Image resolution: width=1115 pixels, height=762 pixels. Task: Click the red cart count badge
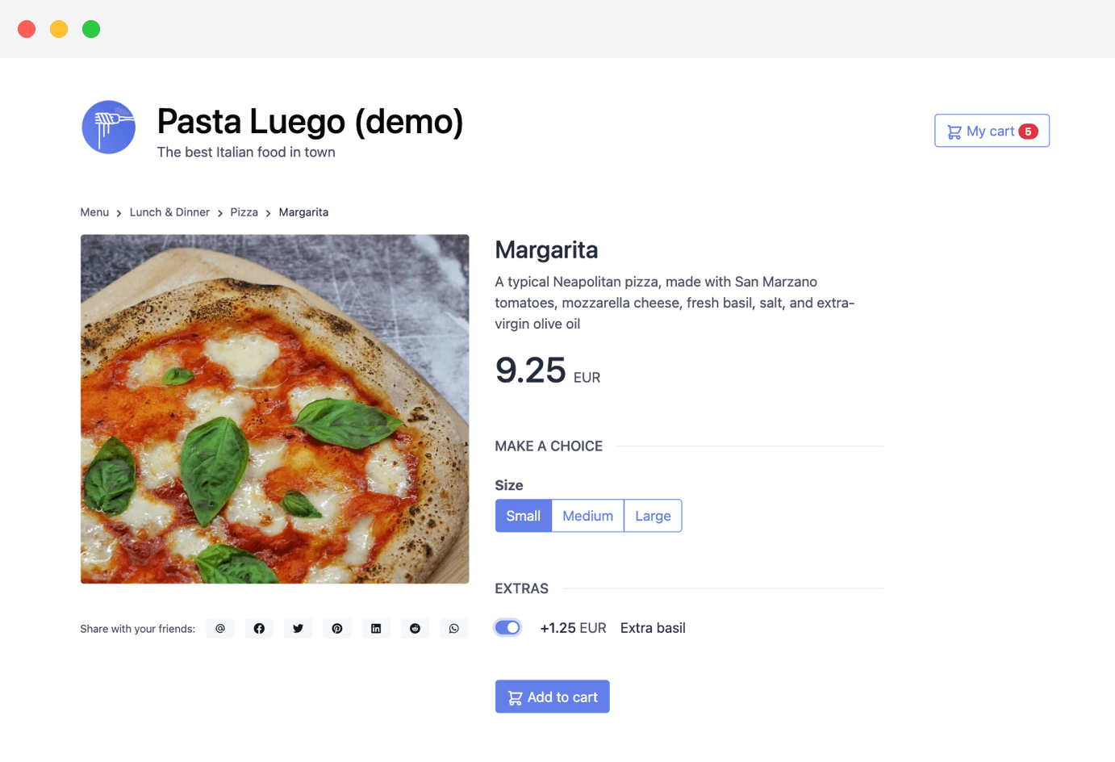[x=1028, y=132]
